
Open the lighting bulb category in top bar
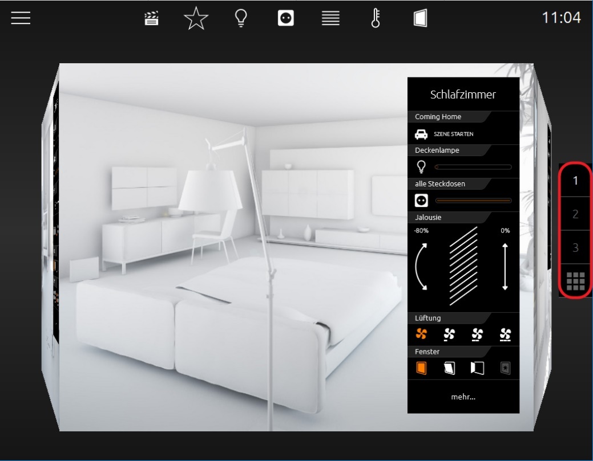241,18
